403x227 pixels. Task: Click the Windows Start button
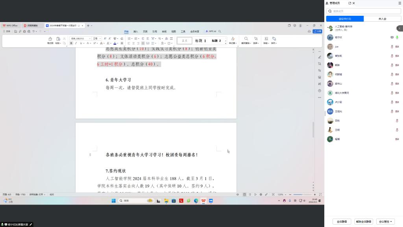(113, 201)
